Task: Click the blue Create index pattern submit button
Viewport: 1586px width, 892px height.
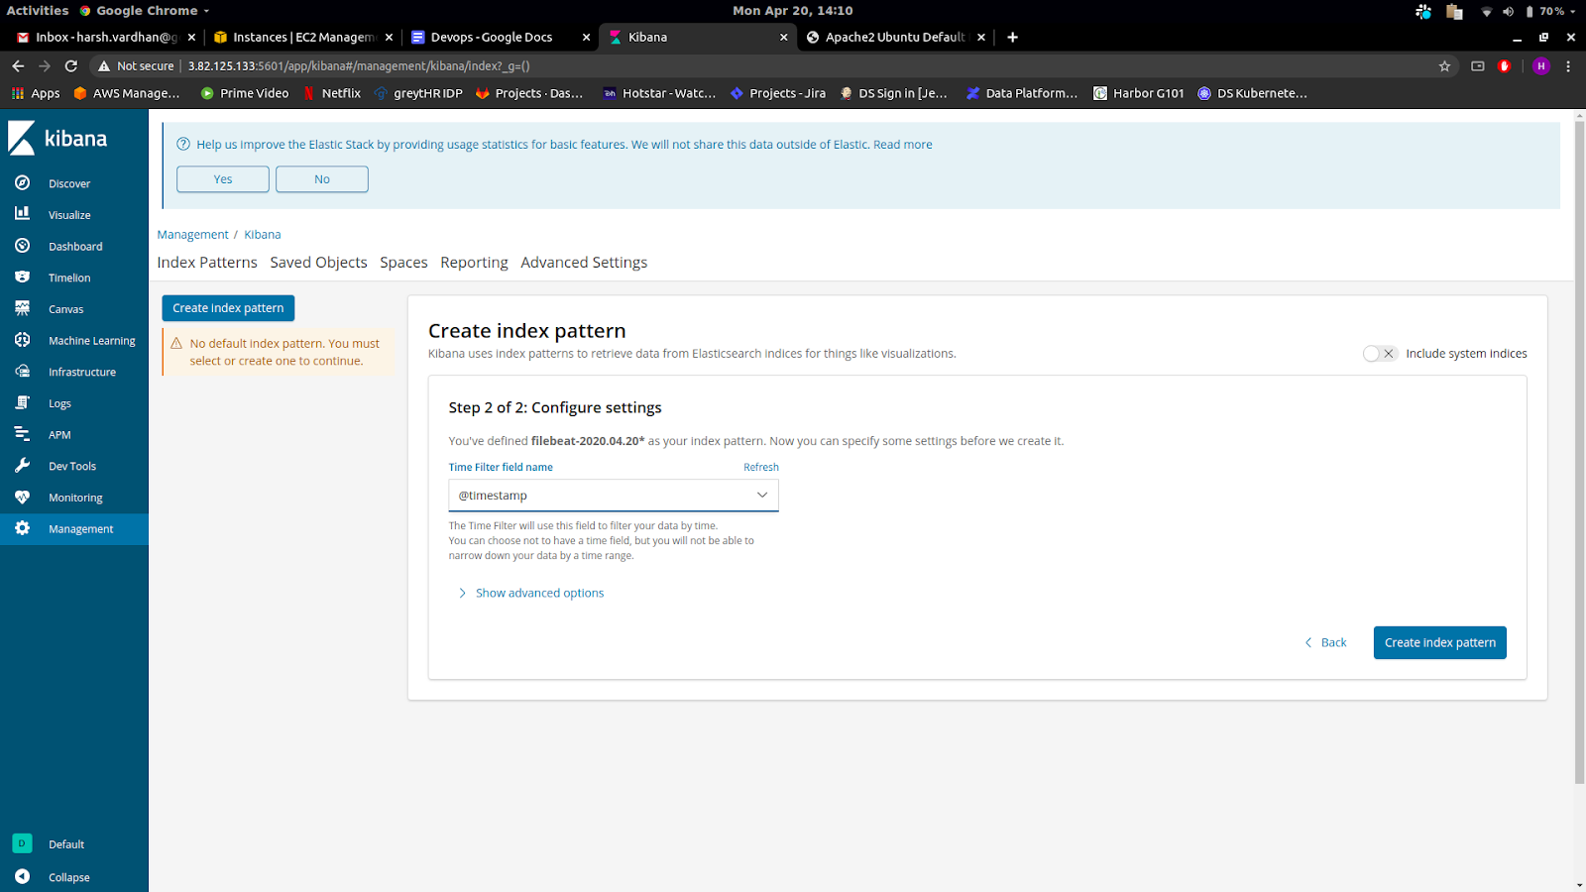Action: point(1439,642)
